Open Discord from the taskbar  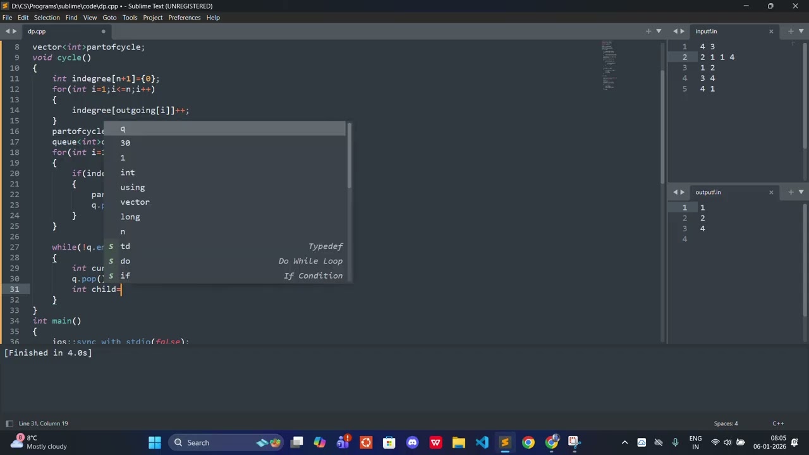click(x=413, y=442)
